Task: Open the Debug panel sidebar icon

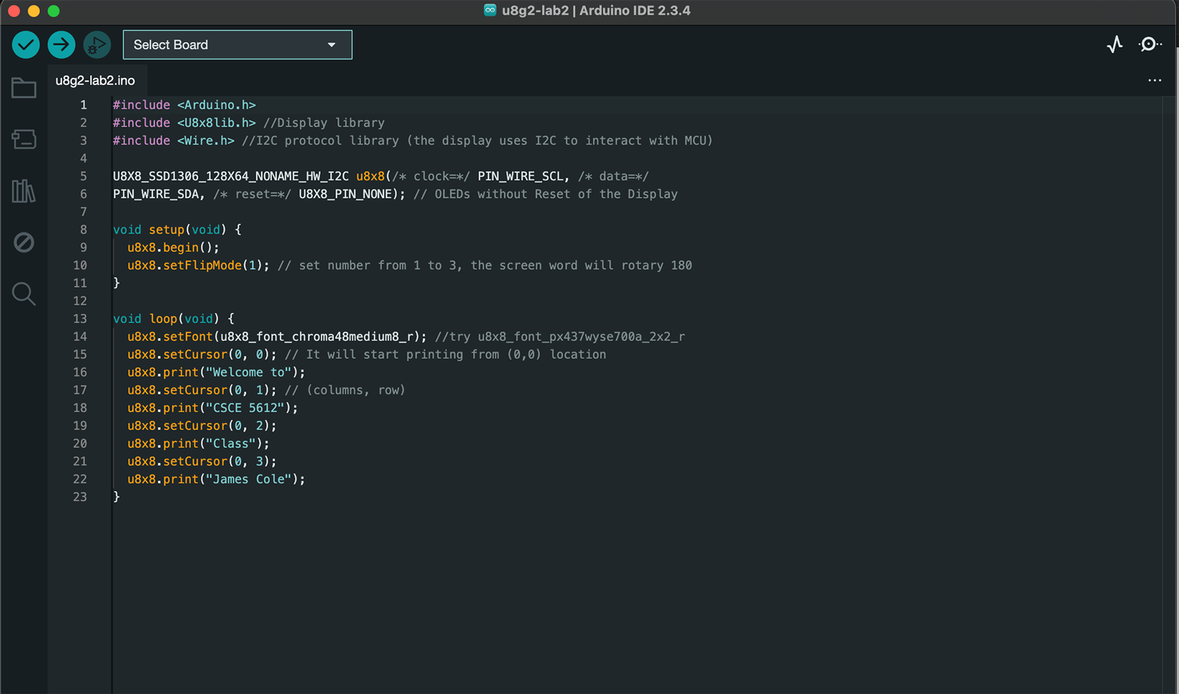Action: click(x=23, y=242)
